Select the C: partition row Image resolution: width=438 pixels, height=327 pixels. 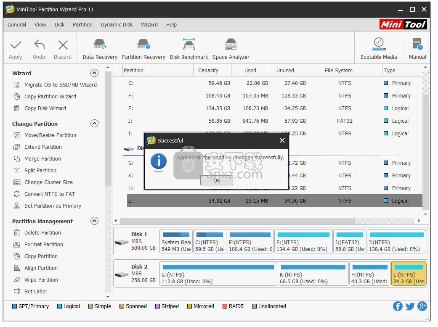274,83
